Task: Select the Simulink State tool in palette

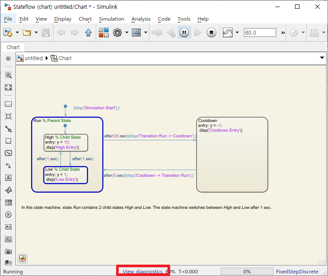Action: (x=8, y=153)
